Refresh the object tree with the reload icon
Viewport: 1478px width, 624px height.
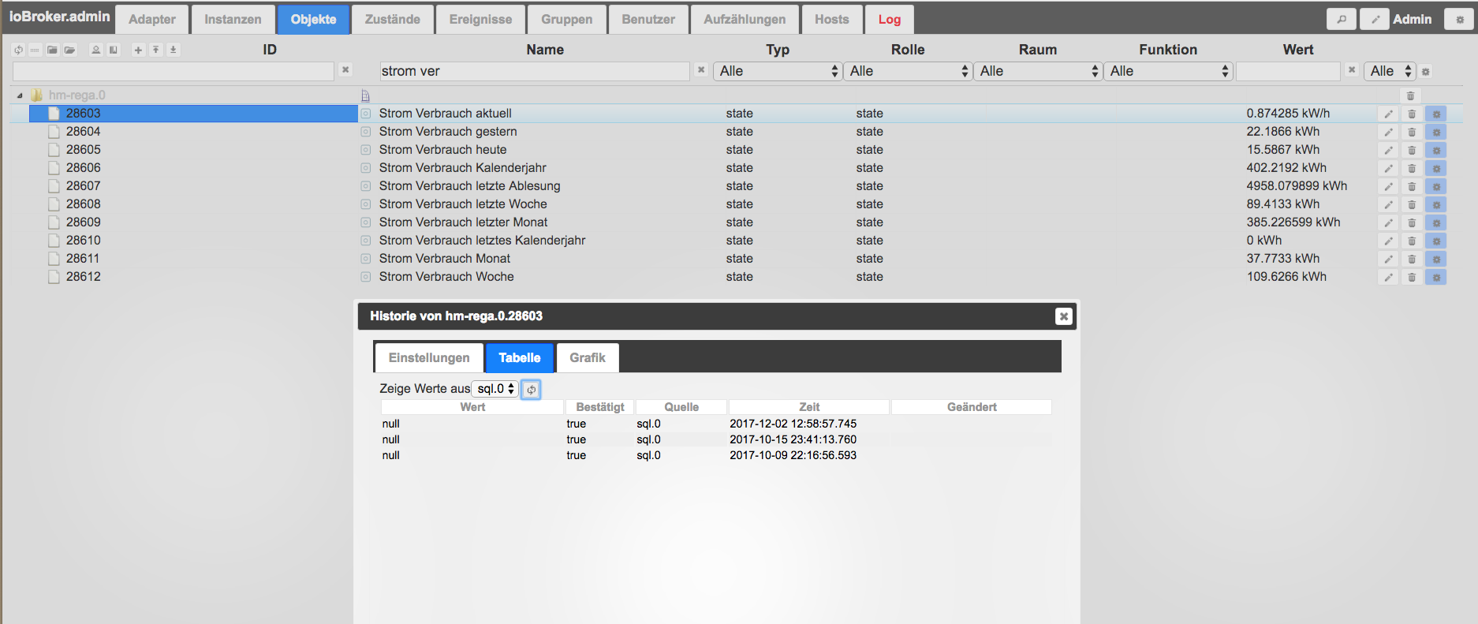point(18,50)
